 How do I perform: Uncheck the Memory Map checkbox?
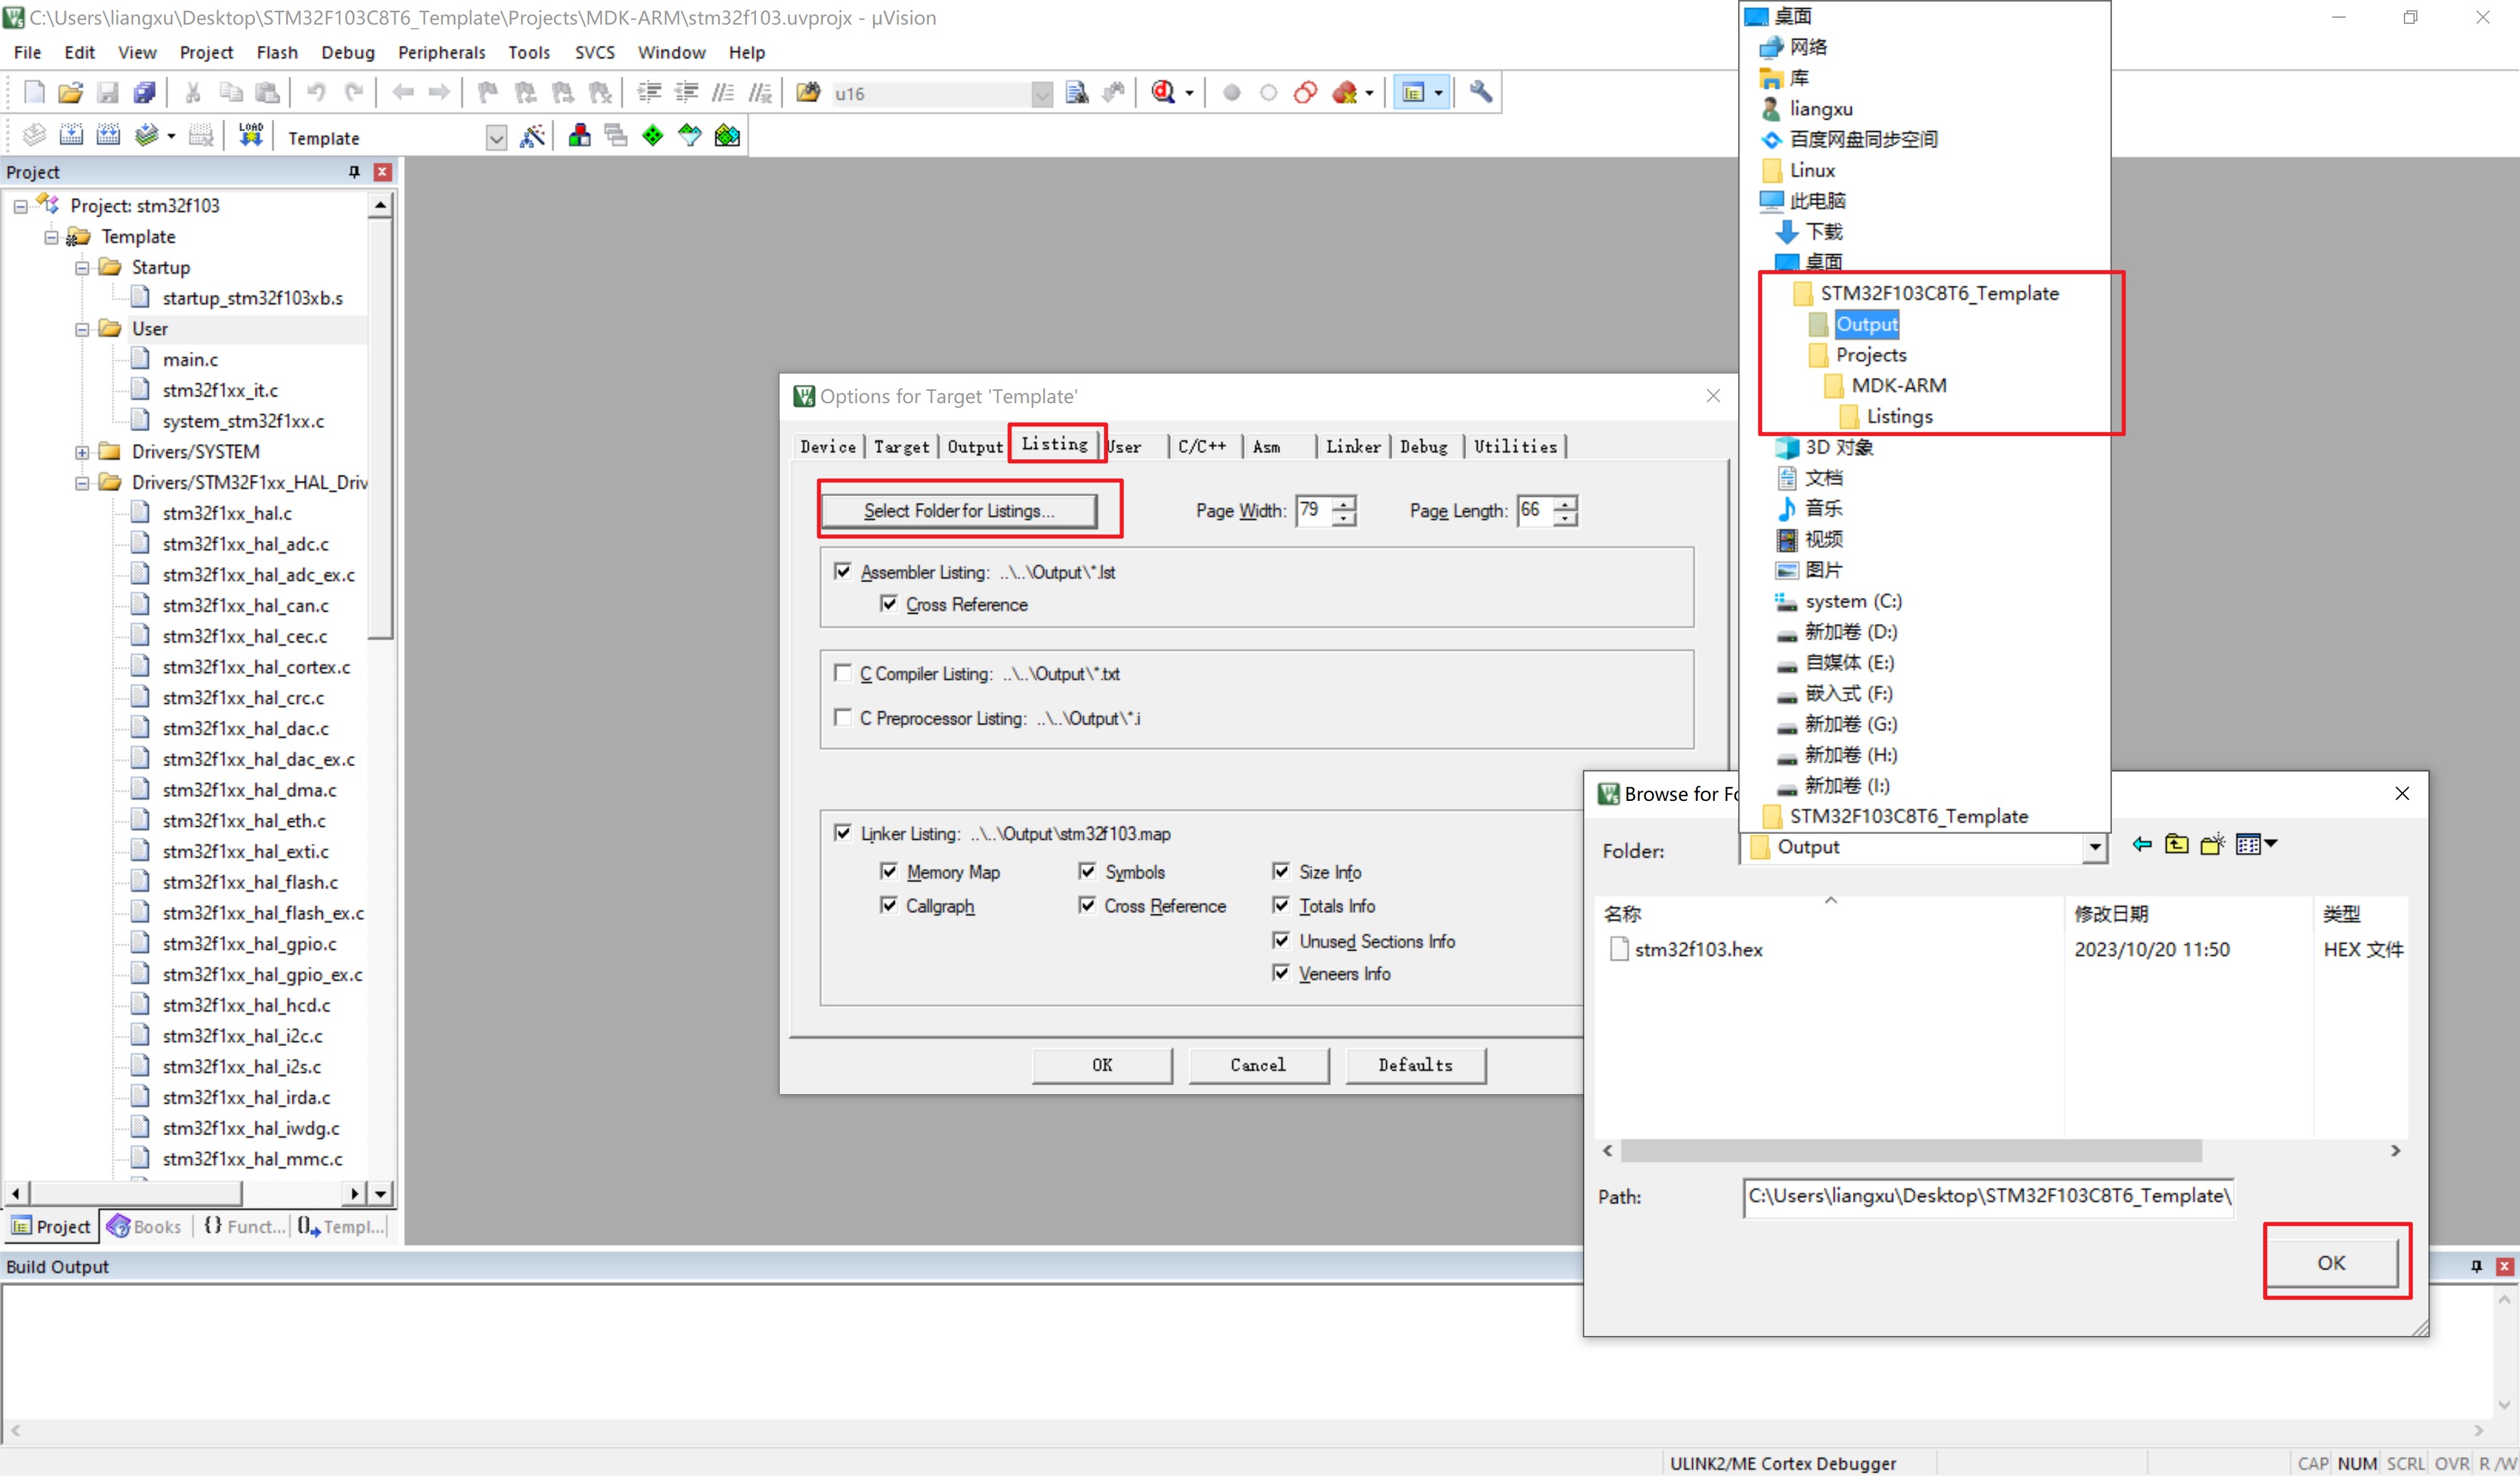(x=888, y=871)
